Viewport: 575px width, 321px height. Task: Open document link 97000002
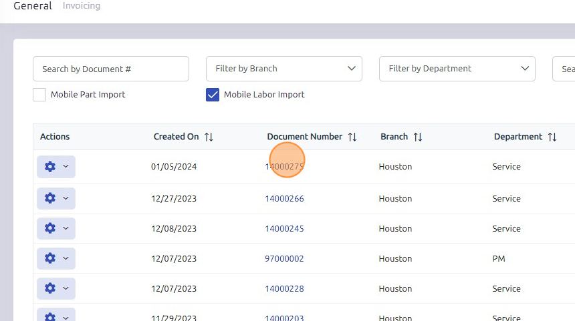pos(284,258)
